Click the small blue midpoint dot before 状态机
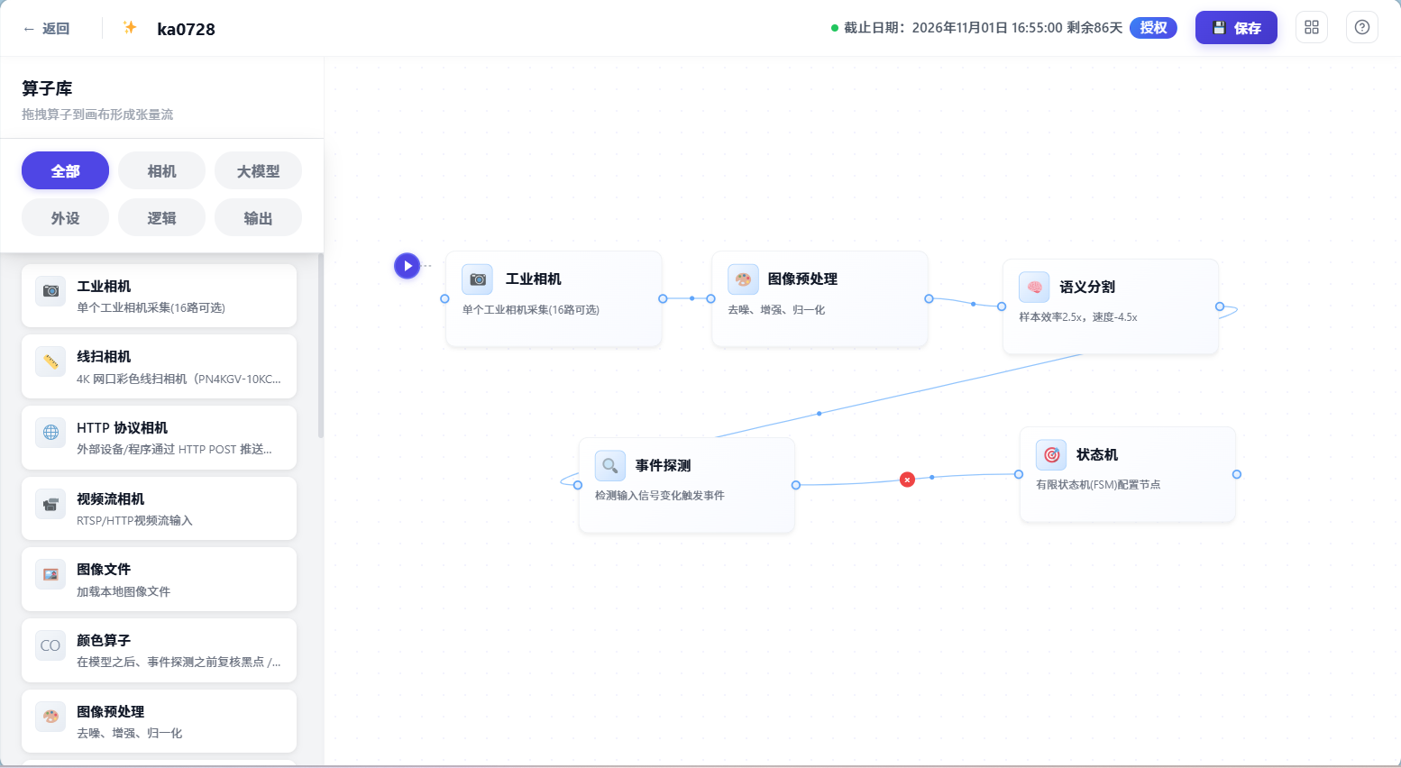This screenshot has width=1401, height=768. (932, 477)
